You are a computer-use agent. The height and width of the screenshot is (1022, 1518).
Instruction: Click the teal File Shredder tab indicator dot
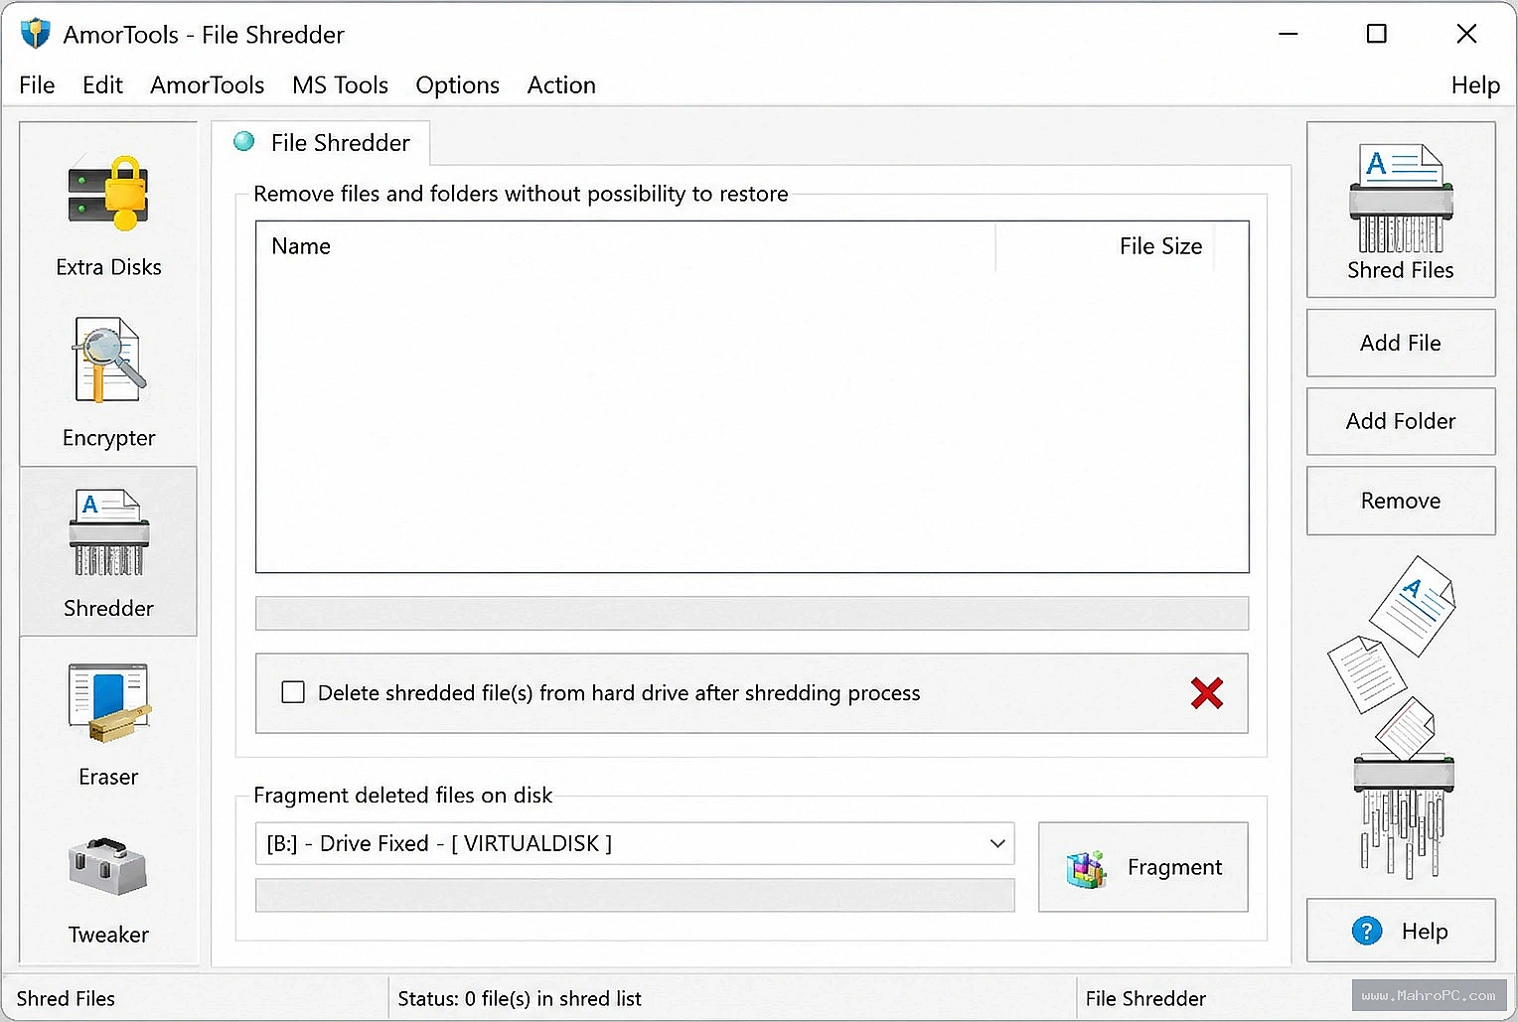coord(243,142)
